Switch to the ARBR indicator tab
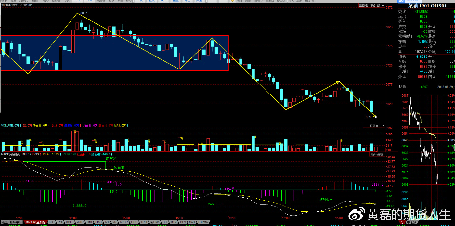This screenshot has width=455, height=226. point(124,222)
